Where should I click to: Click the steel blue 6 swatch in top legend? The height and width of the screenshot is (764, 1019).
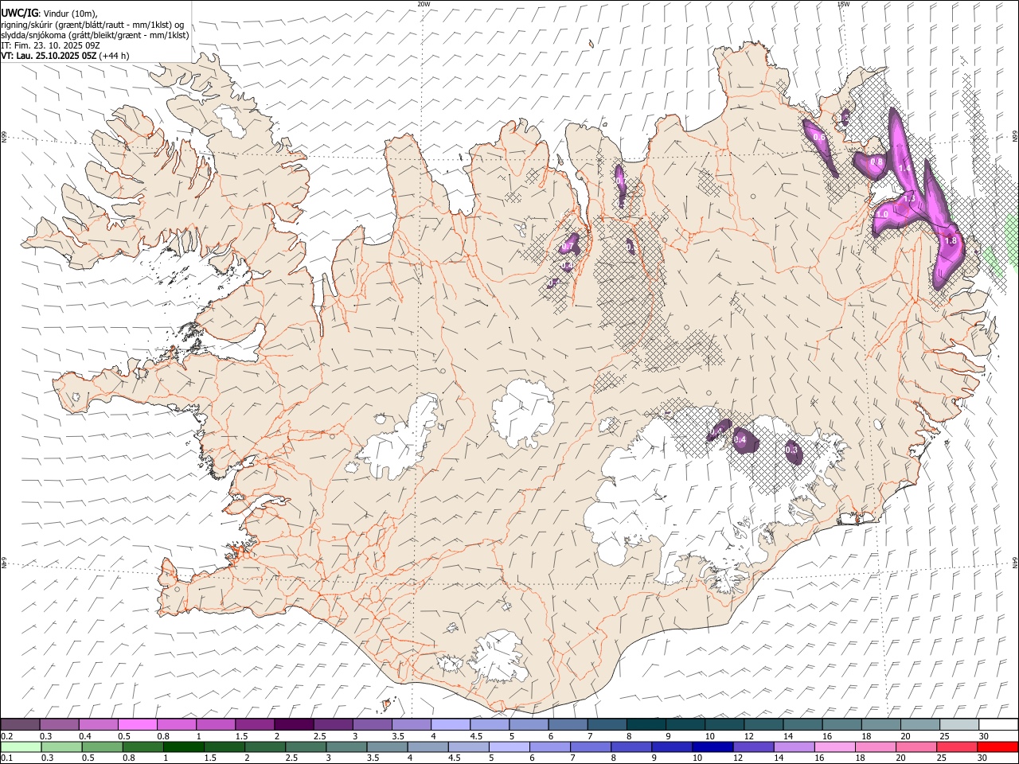568,725
